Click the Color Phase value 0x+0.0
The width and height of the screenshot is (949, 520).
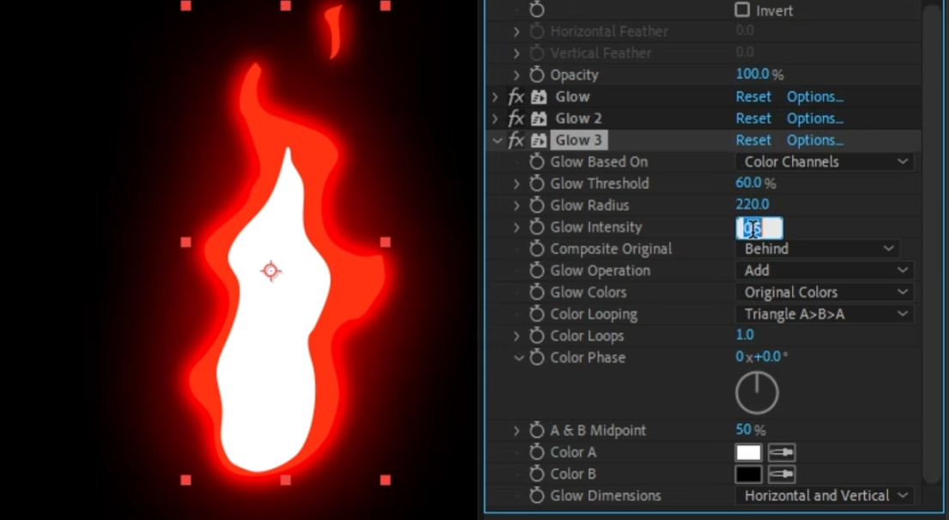[x=761, y=357]
